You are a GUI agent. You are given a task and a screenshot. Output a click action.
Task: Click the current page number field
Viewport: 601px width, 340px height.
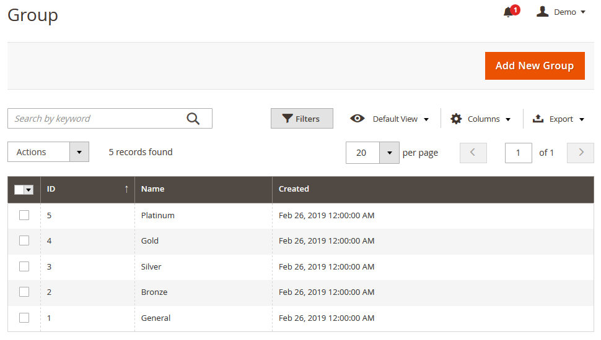coord(519,153)
